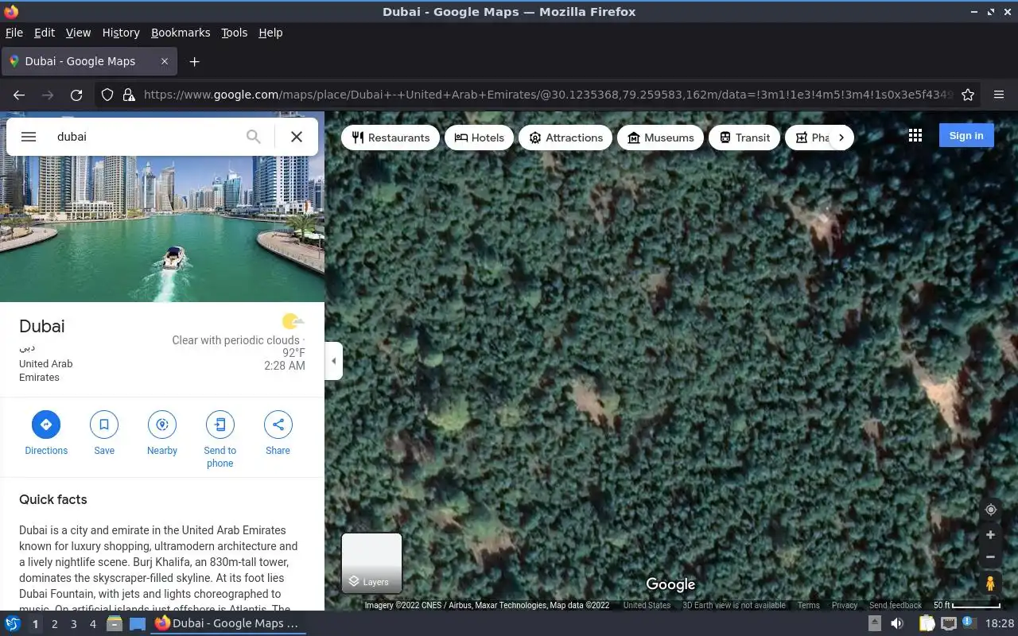Click the 18:28 taskbar clock
This screenshot has height=636, width=1018.
point(1000,624)
